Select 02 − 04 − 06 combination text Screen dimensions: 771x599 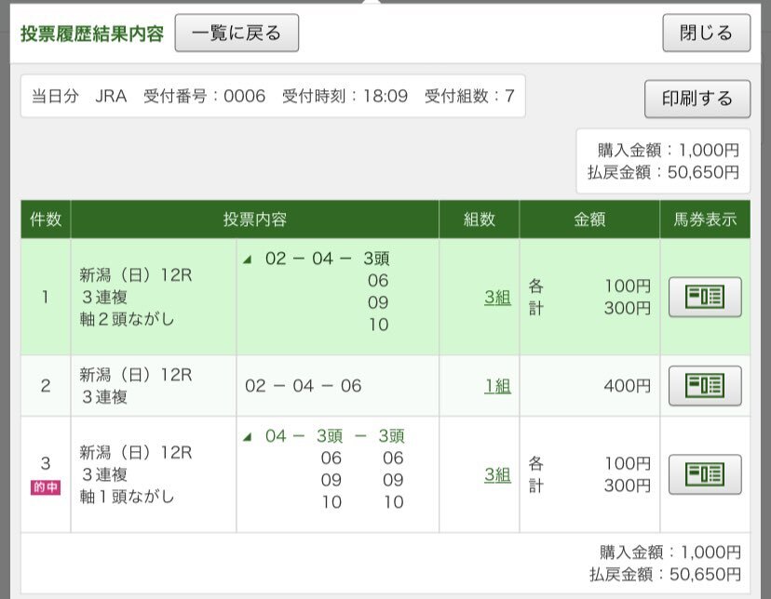coord(303,386)
